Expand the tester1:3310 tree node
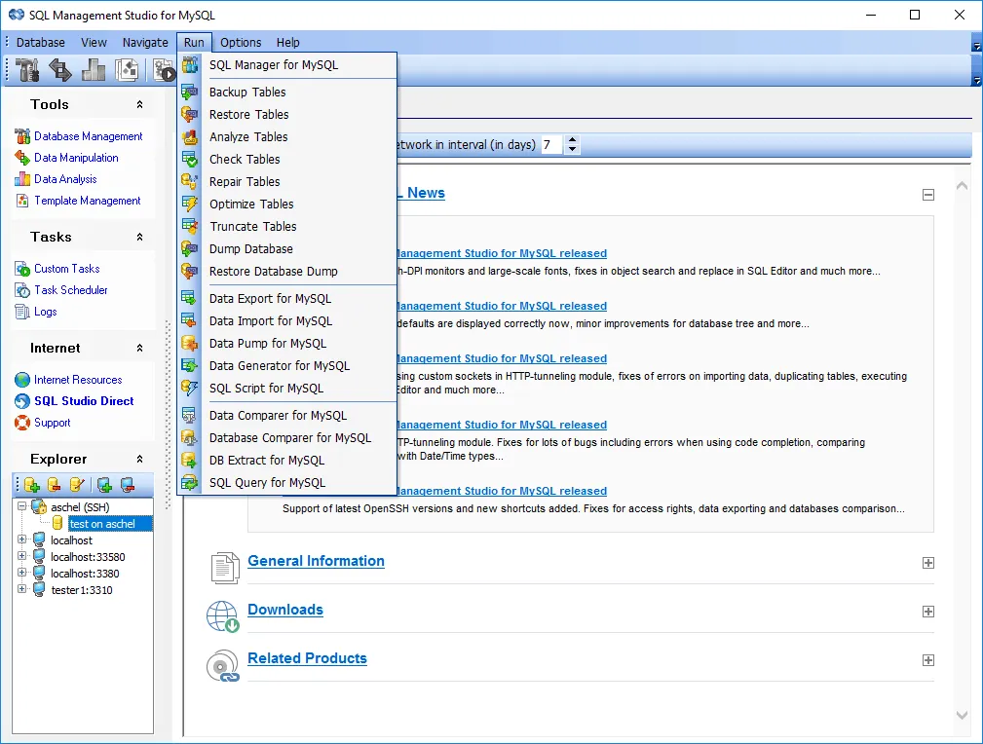The height and width of the screenshot is (744, 983). point(22,589)
